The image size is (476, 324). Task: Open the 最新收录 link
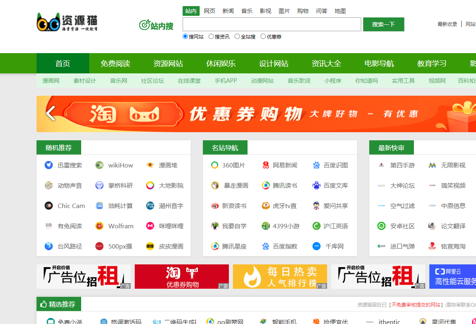447,24
